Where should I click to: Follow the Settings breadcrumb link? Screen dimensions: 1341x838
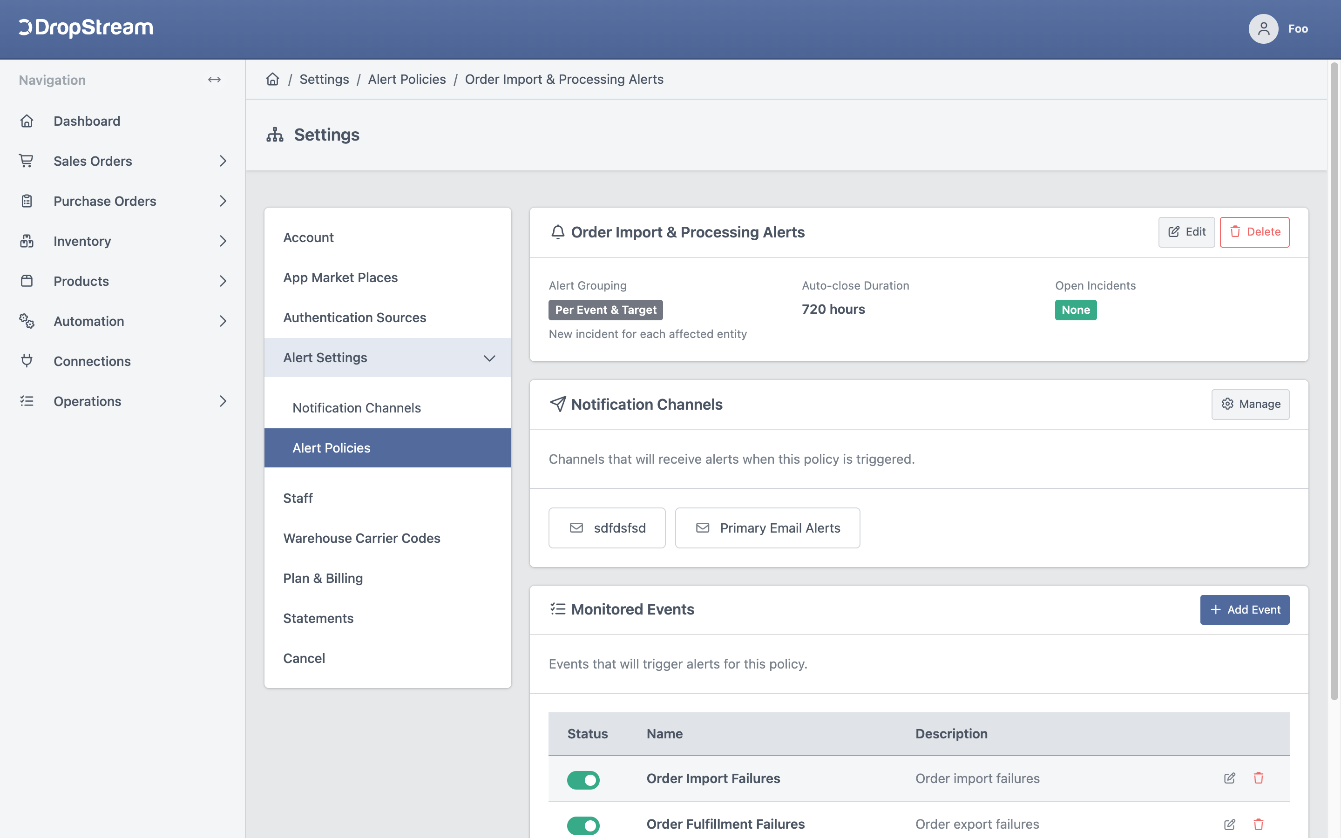[324, 79]
